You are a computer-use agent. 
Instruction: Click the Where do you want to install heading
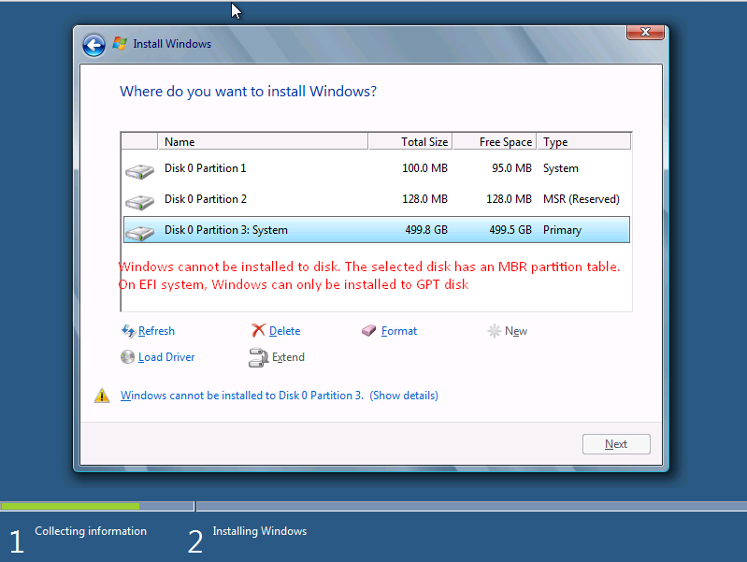pos(248,91)
